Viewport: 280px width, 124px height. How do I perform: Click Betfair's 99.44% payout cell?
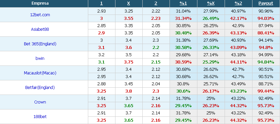pyautogui.click(x=266, y=91)
